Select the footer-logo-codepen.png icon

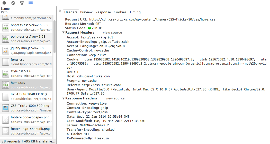click(x=5, y=119)
